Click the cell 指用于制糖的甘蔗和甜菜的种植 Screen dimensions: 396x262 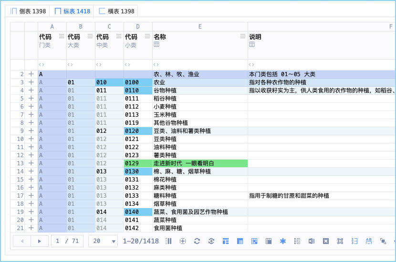322,195
